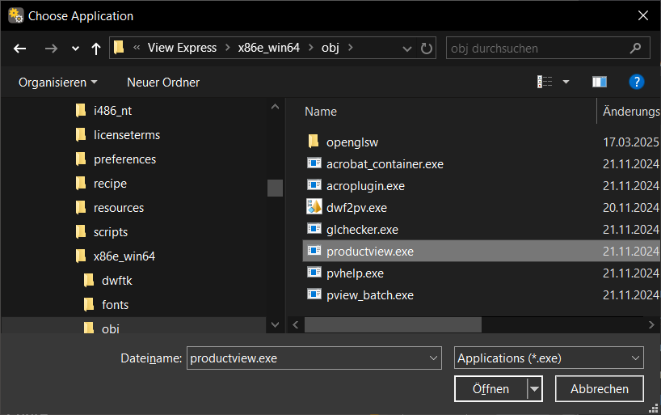The image size is (661, 415).
Task: Click the dwf2pv.exe filename
Action: tap(356, 208)
